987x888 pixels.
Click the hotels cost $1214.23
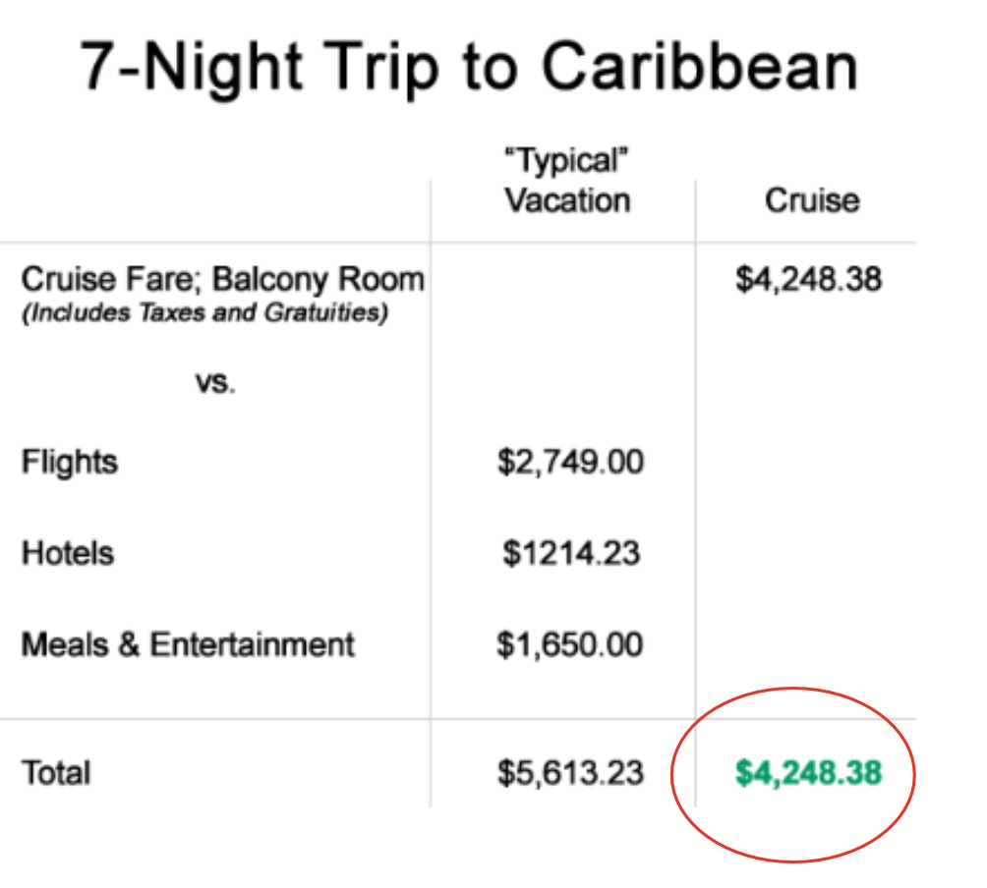click(x=570, y=553)
